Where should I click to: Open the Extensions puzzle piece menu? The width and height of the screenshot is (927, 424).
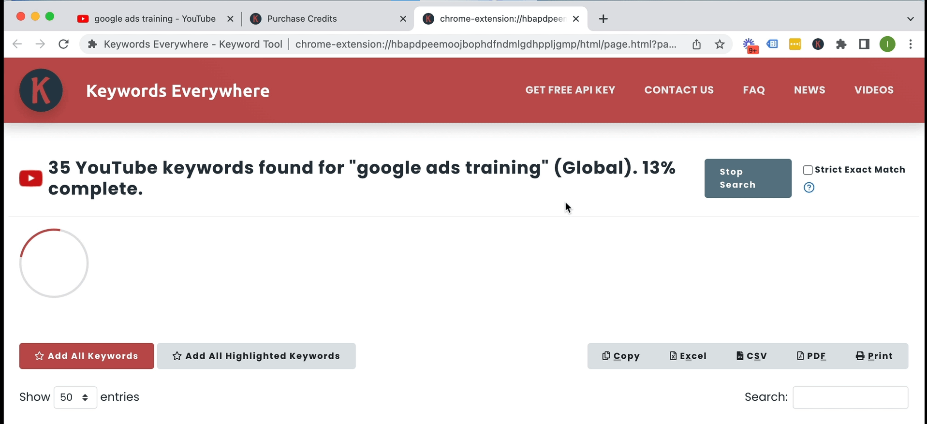[x=841, y=44]
